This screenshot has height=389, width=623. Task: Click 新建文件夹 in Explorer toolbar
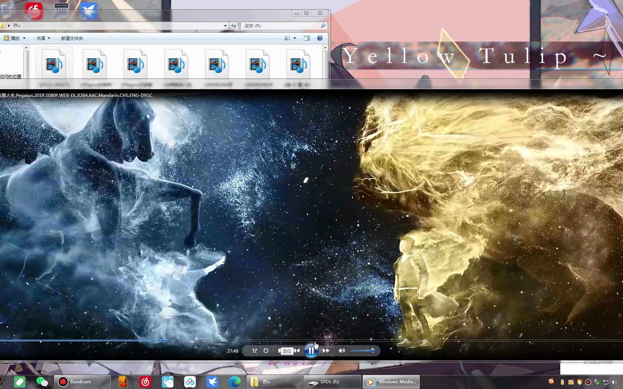click(x=72, y=38)
